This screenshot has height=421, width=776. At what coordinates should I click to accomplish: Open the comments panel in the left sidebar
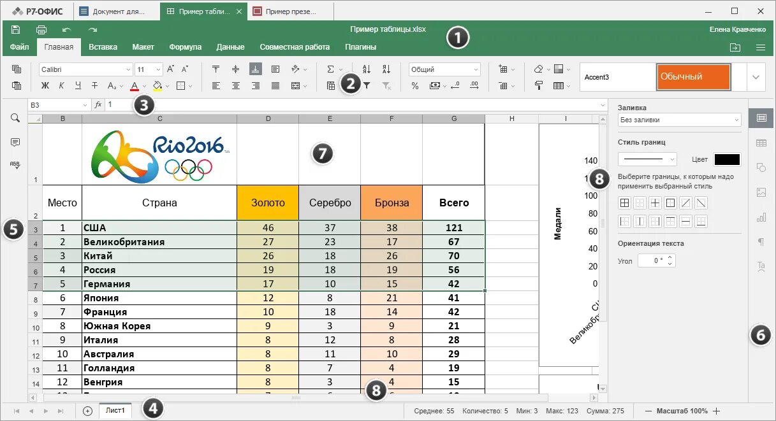tap(15, 142)
